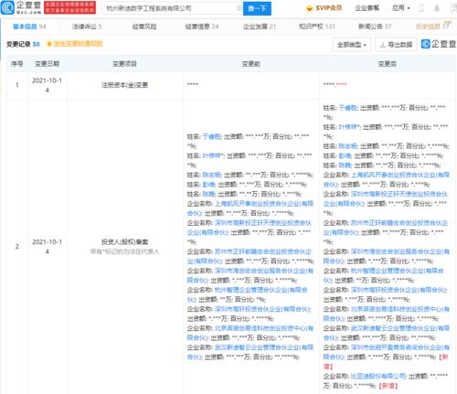Click the Qcc 企查查 logo
The image size is (457, 394).
point(21,7)
